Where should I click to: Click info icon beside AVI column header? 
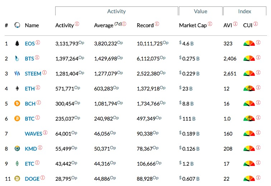coord(236,24)
